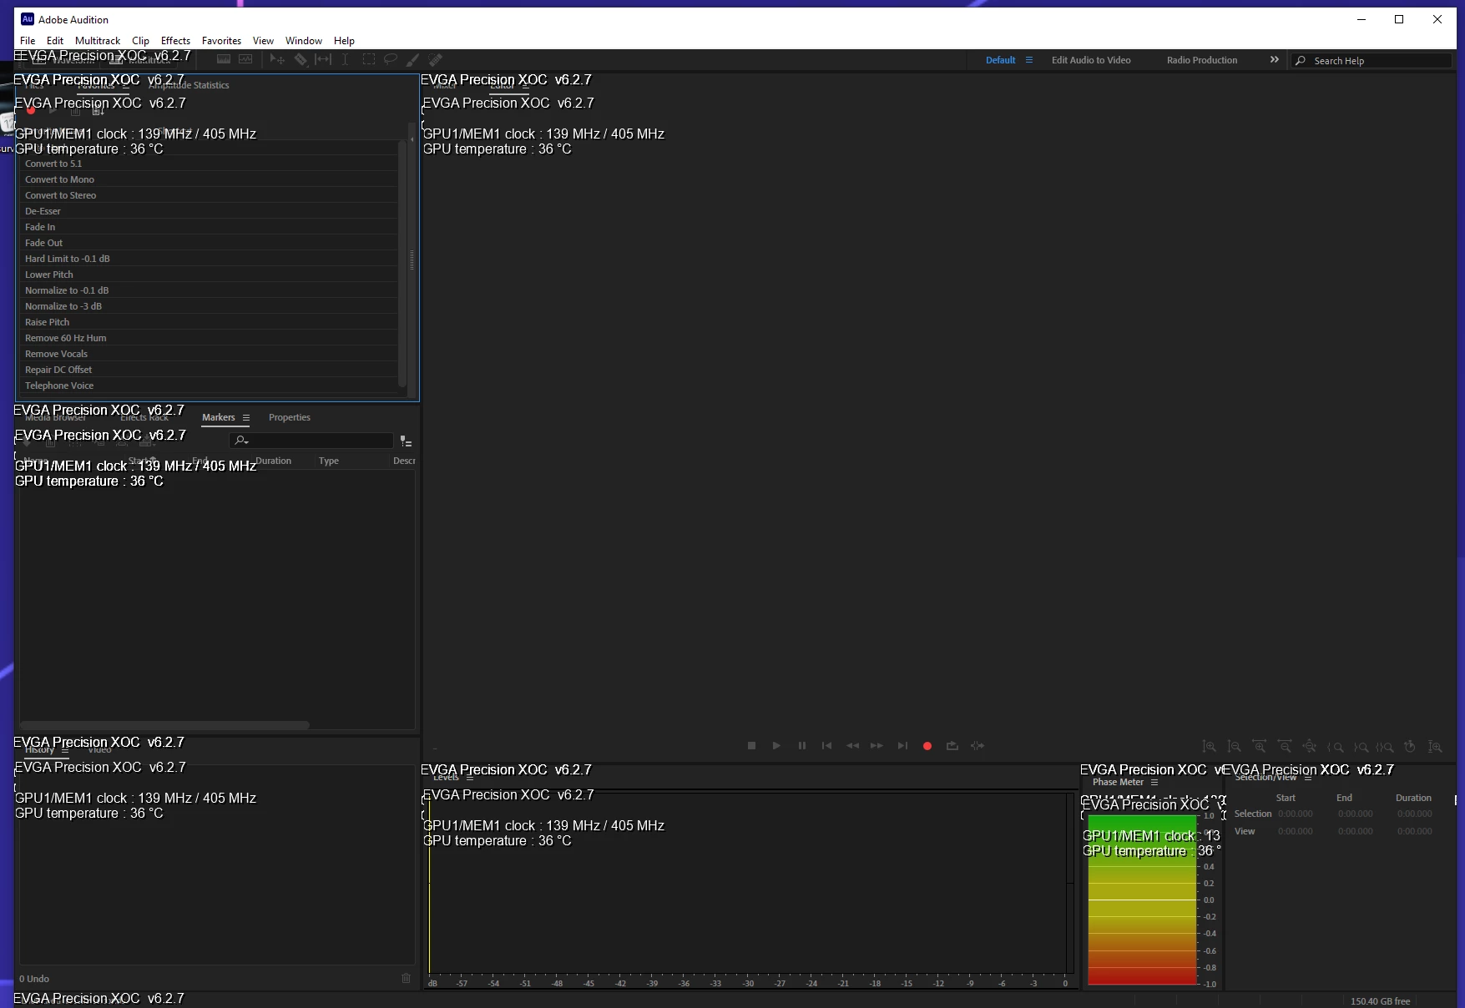Select the Default workspace
Screen dimensions: 1465x1008
pyautogui.click(x=1000, y=60)
